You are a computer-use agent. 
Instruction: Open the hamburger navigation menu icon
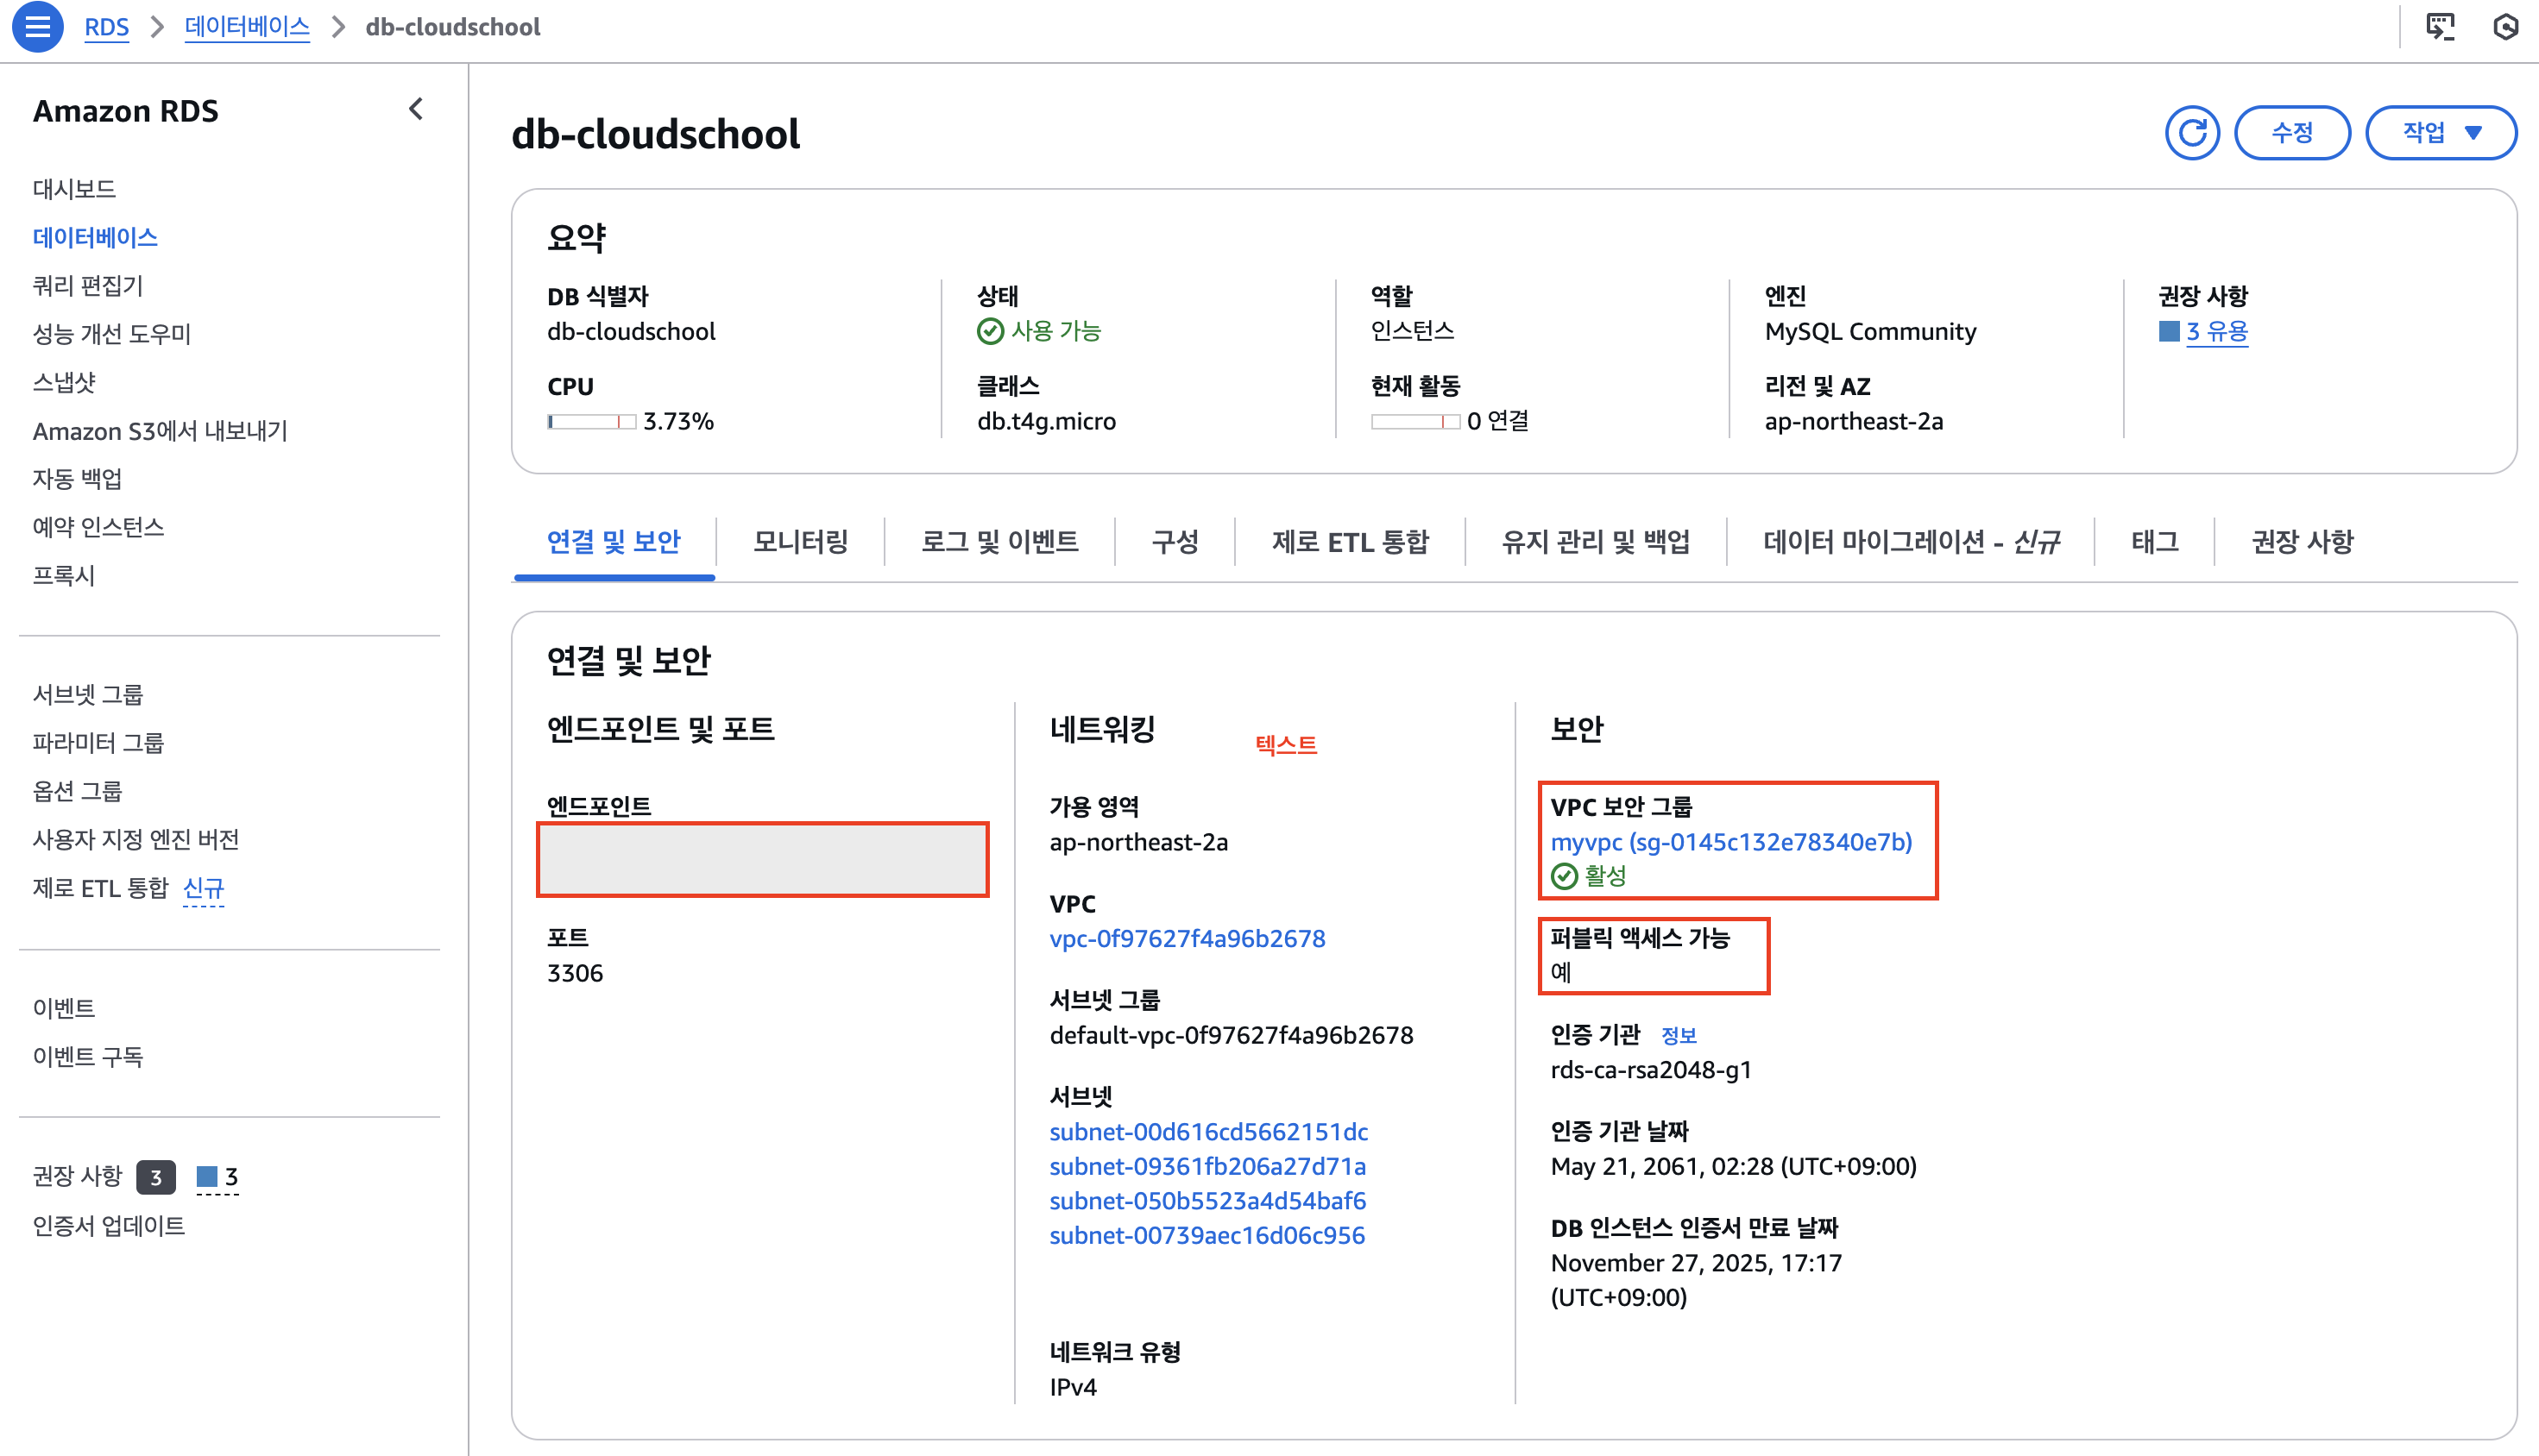click(38, 27)
